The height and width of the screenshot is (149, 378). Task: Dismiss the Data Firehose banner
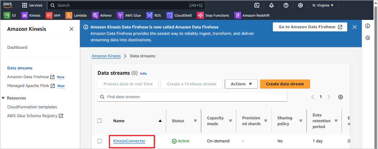pyautogui.click(x=355, y=27)
